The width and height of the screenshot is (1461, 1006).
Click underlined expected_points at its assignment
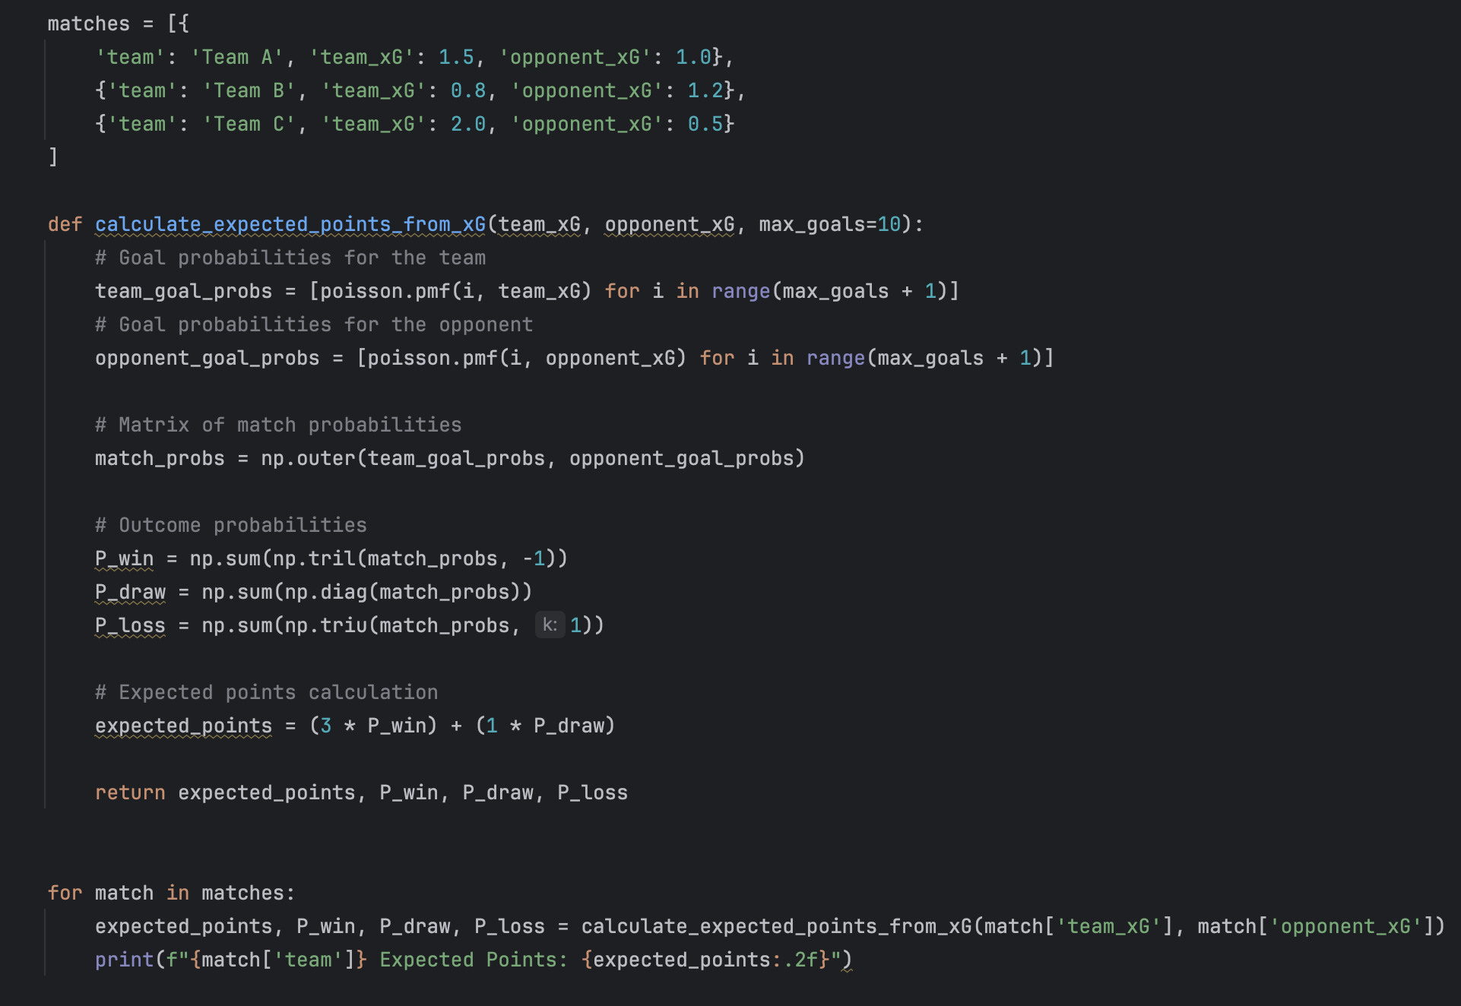pos(183,726)
